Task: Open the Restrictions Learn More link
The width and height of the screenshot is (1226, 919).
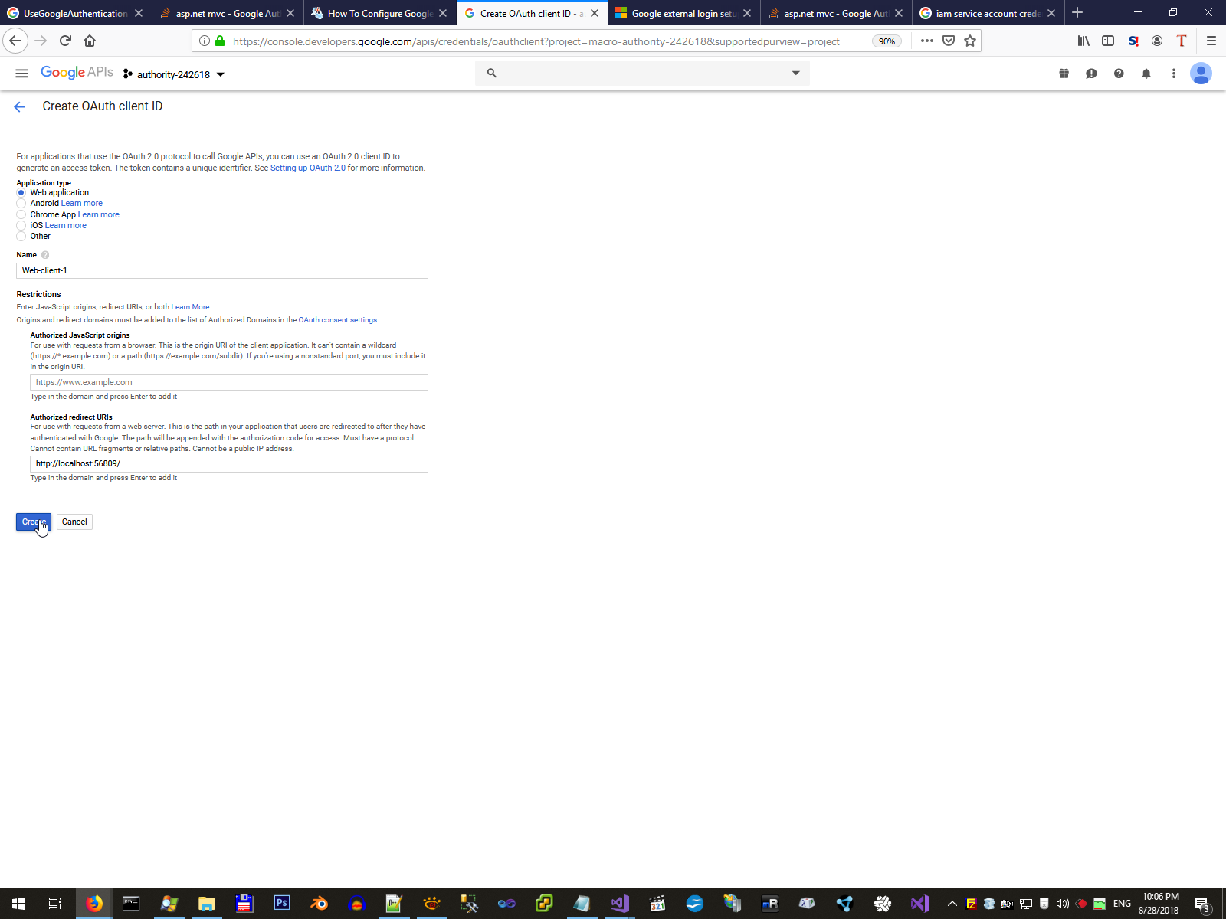Action: pyautogui.click(x=190, y=307)
